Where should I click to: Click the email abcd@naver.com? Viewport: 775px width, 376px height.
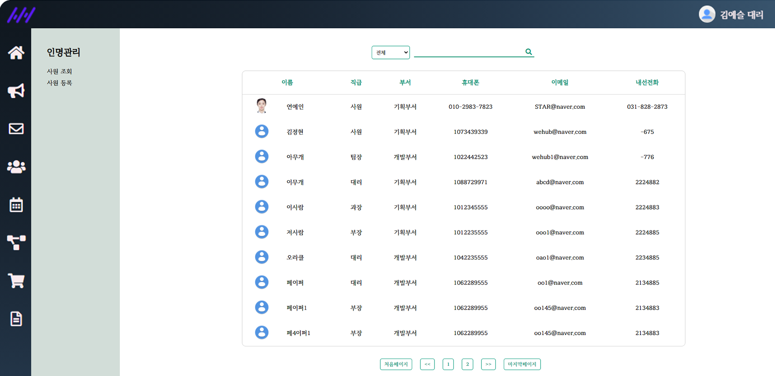tap(560, 182)
